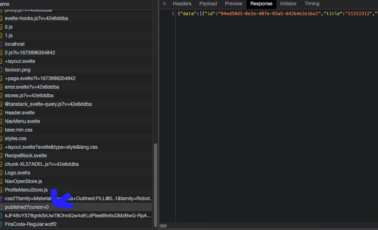Select the Logo.svelte request
The image size is (378, 230).
(x=76, y=172)
